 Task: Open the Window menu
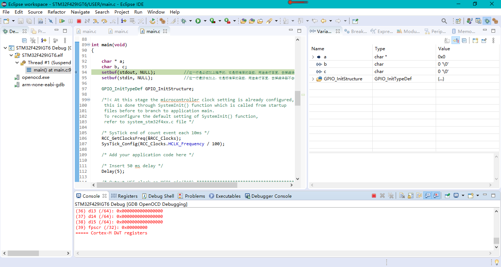pyautogui.click(x=156, y=12)
